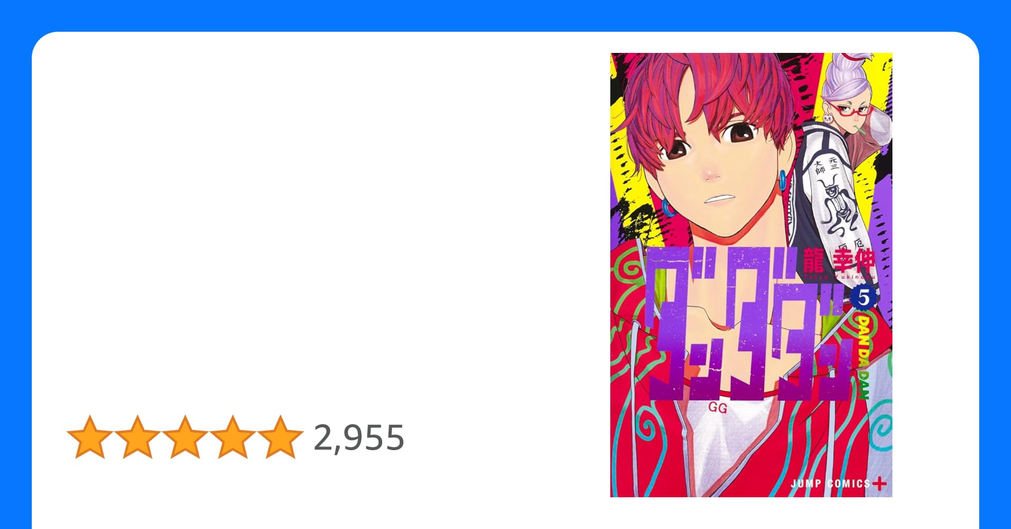Click the GG text on the shirt
1011x529 pixels.
(x=718, y=408)
